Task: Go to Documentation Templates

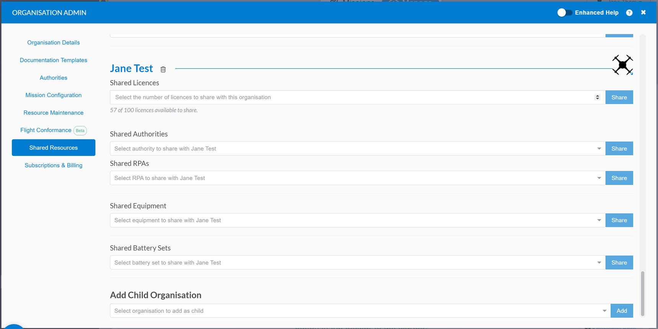Action: 54,60
